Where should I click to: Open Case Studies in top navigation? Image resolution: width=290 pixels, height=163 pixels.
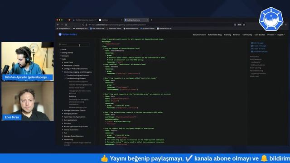[260, 35]
